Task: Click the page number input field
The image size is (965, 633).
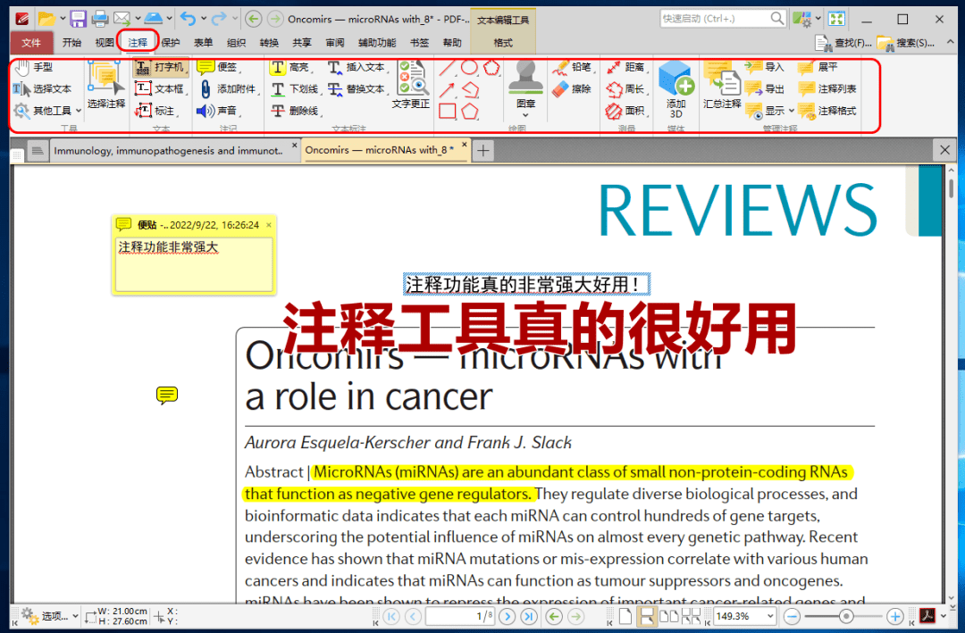Action: (459, 616)
